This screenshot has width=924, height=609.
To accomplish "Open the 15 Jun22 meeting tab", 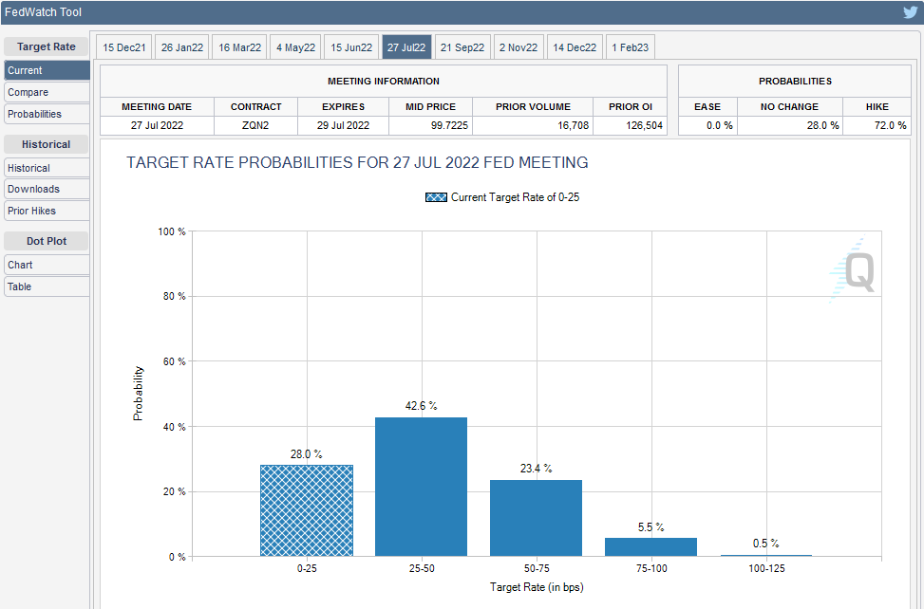I will (351, 47).
